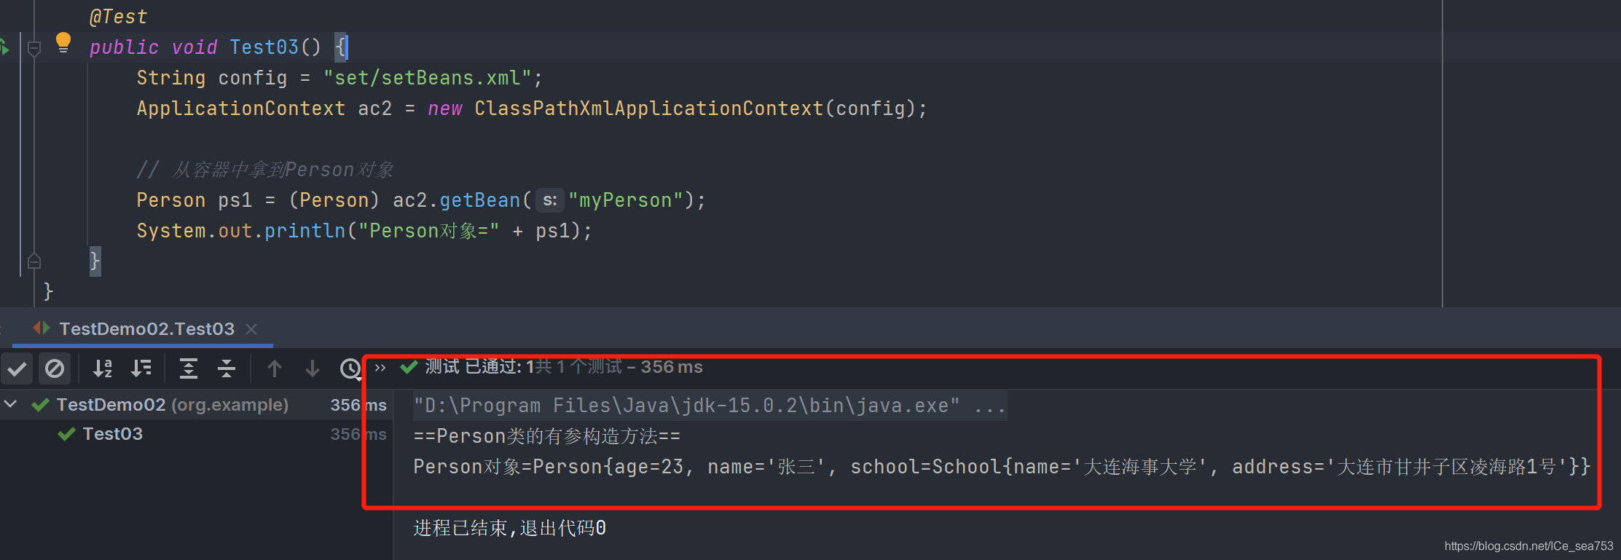Click the println call in code
The width and height of the screenshot is (1621, 560).
point(305,231)
